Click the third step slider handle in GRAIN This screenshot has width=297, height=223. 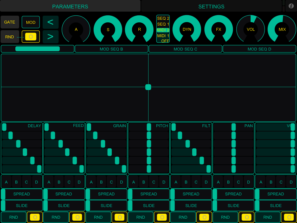[103, 144]
